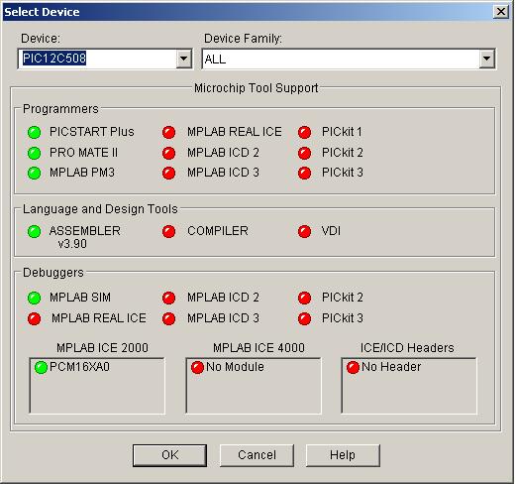
Task: Click the ASSEMBLER v3.90 label
Action: pos(84,237)
